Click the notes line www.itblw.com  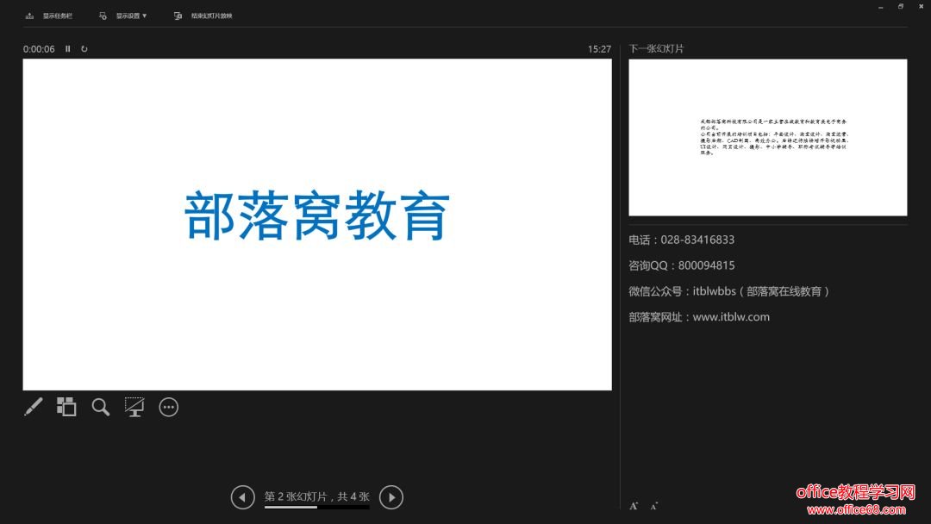(699, 317)
